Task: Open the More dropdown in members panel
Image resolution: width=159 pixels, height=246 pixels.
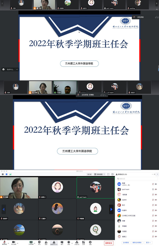Action: coord(149,243)
